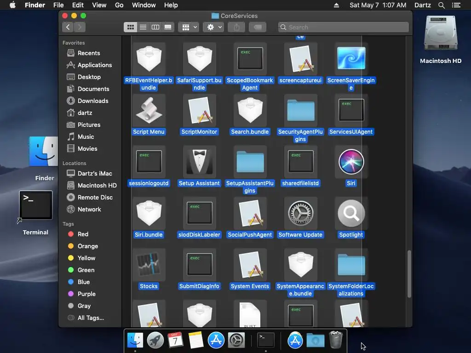Open Network in the sidebar

pyautogui.click(x=90, y=209)
